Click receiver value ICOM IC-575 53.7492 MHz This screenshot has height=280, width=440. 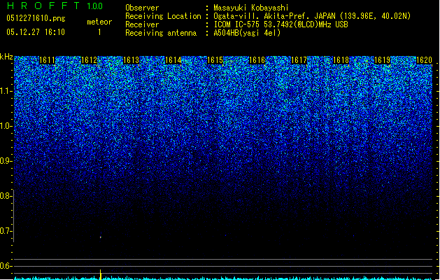coord(281,24)
